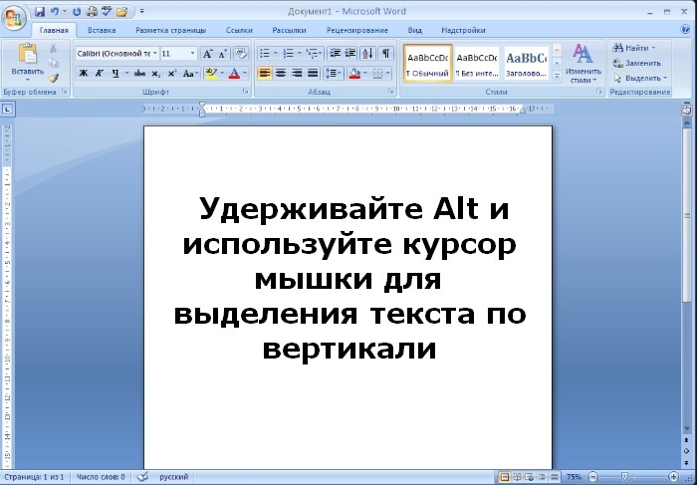The width and height of the screenshot is (697, 485).
Task: Click the Grow Font icon
Action: pos(208,54)
